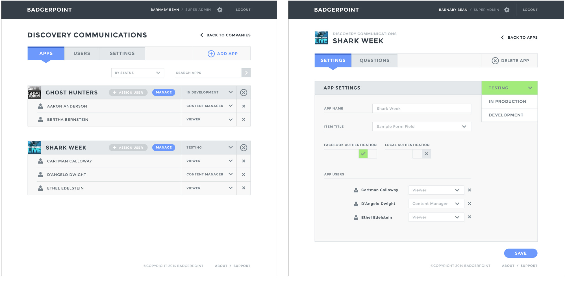Screen dimensions: 565x282
Task: Open About link in right footer
Action: 508,266
